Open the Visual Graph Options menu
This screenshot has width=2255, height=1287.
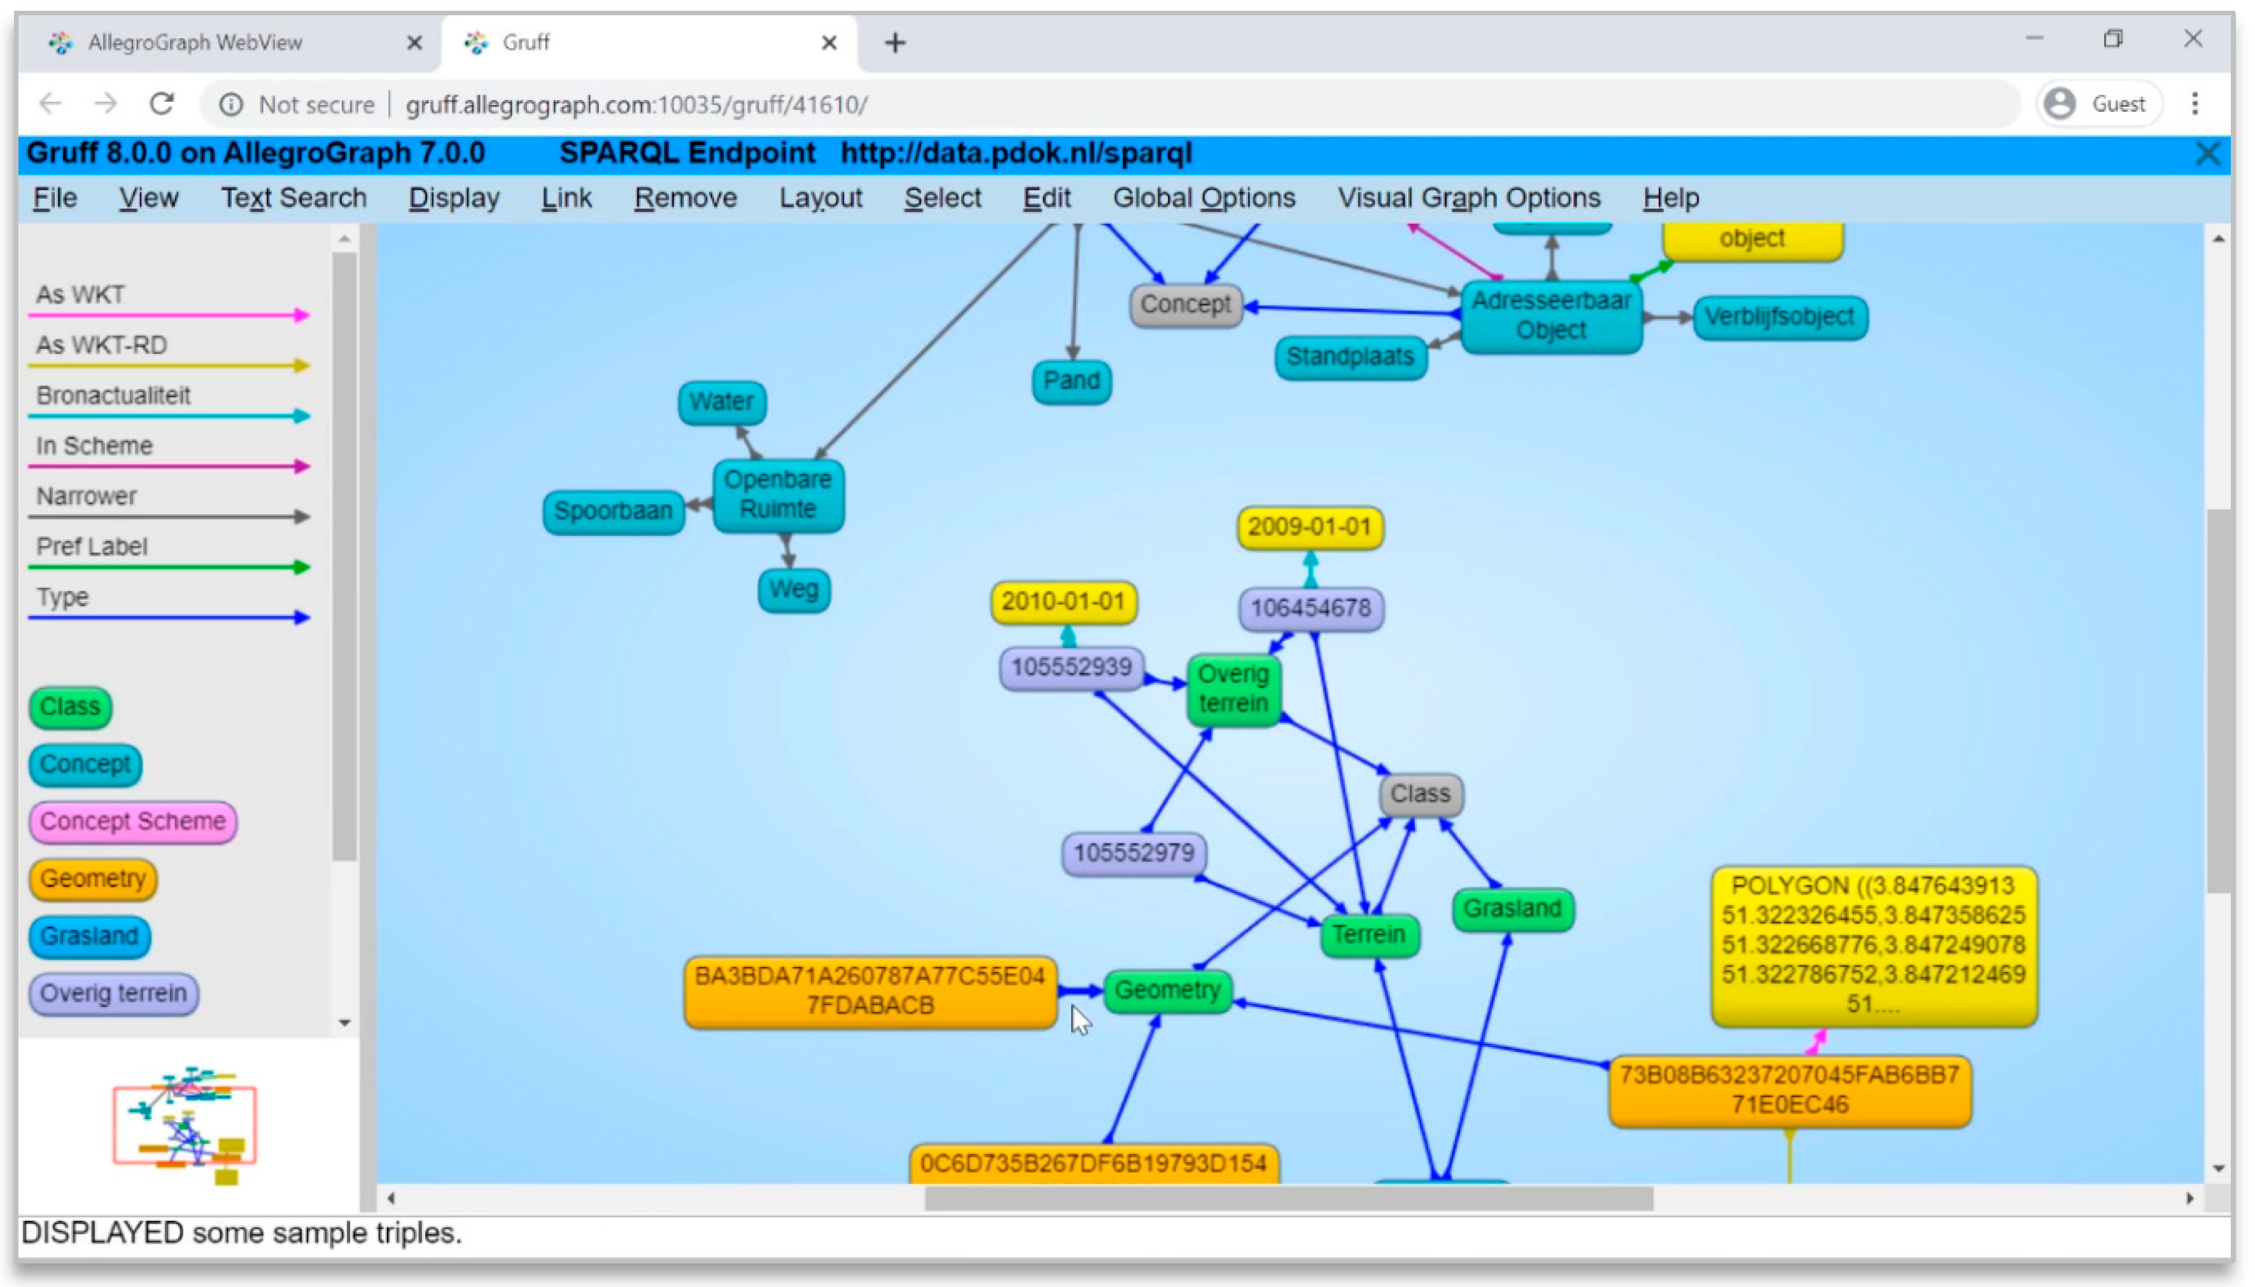1468,198
